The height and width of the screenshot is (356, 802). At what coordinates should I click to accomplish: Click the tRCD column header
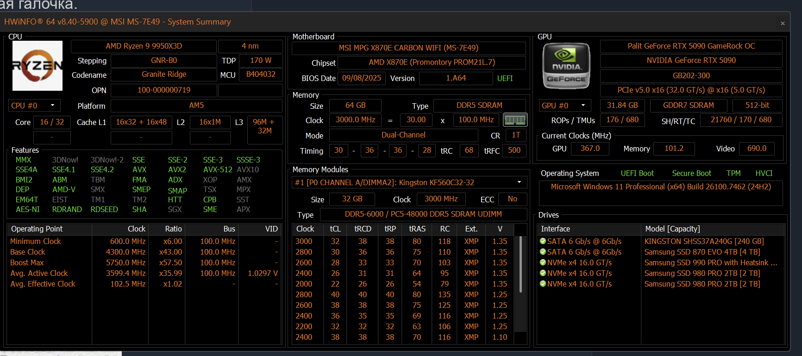click(x=363, y=229)
